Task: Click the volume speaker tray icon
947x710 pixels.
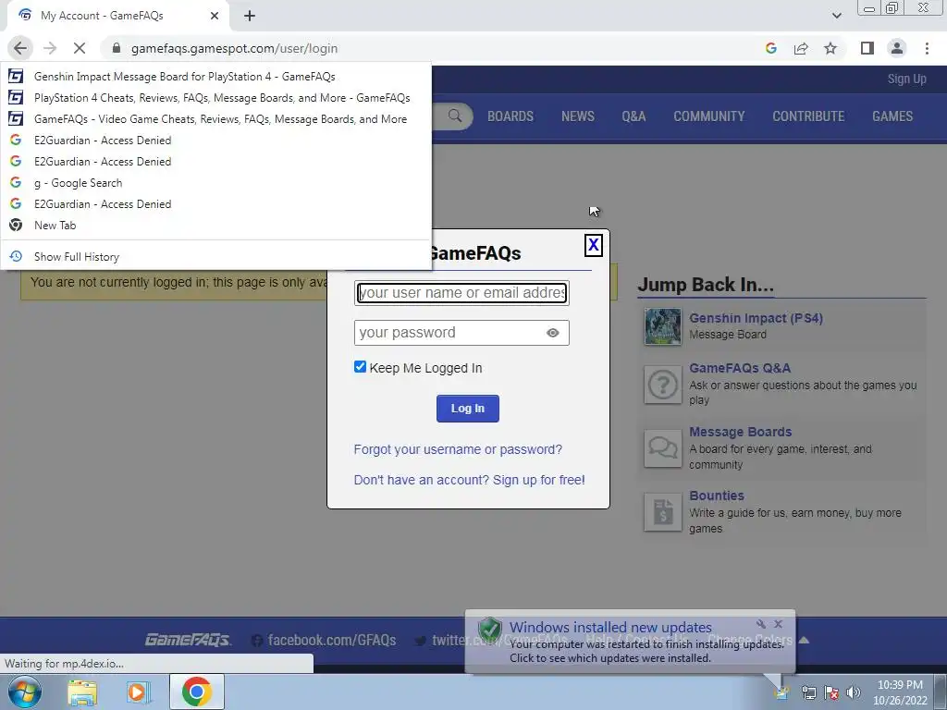Action: [x=854, y=692]
